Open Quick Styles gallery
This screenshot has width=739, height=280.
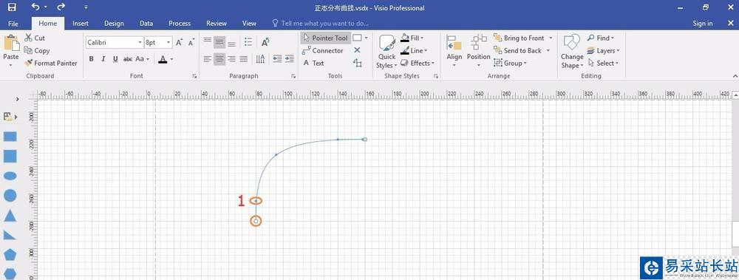coord(387,52)
